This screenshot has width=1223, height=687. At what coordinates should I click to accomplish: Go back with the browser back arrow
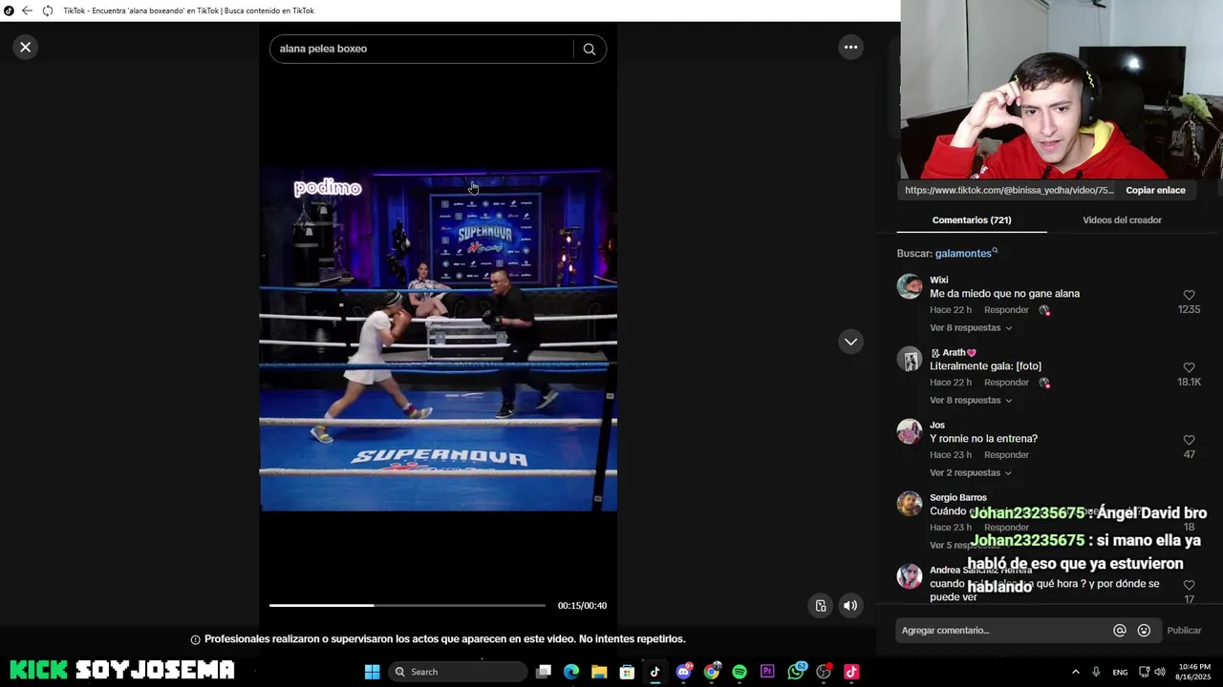click(27, 10)
